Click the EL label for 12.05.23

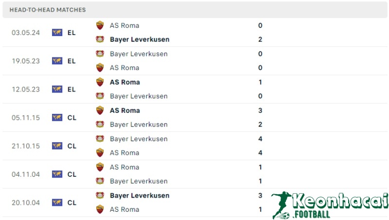(71, 89)
